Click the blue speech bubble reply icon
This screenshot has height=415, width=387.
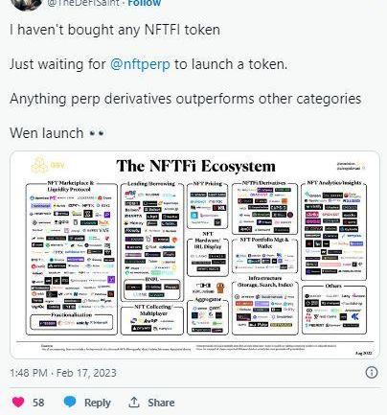tap(70, 402)
